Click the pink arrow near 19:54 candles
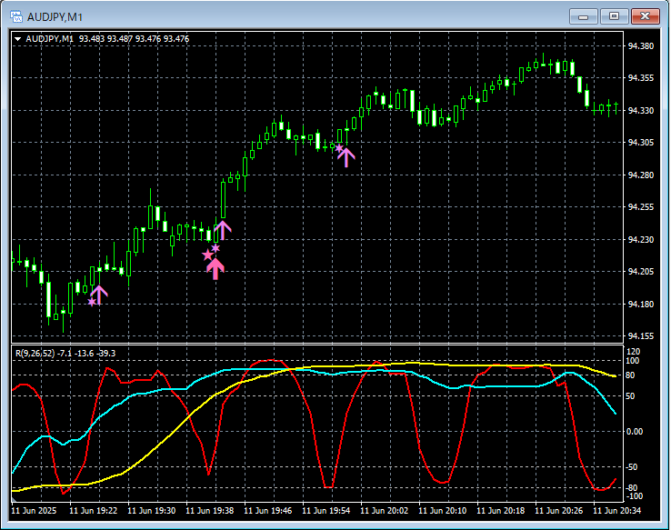671x530 pixels. pos(346,157)
